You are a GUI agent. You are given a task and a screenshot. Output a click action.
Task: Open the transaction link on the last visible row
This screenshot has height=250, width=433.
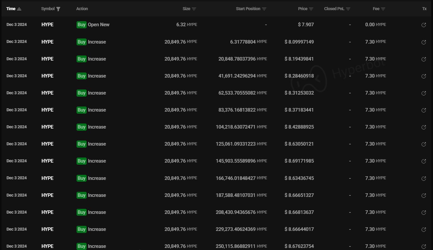(424, 246)
